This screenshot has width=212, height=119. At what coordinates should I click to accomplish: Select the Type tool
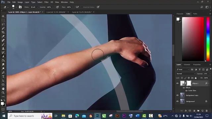pos(3,77)
